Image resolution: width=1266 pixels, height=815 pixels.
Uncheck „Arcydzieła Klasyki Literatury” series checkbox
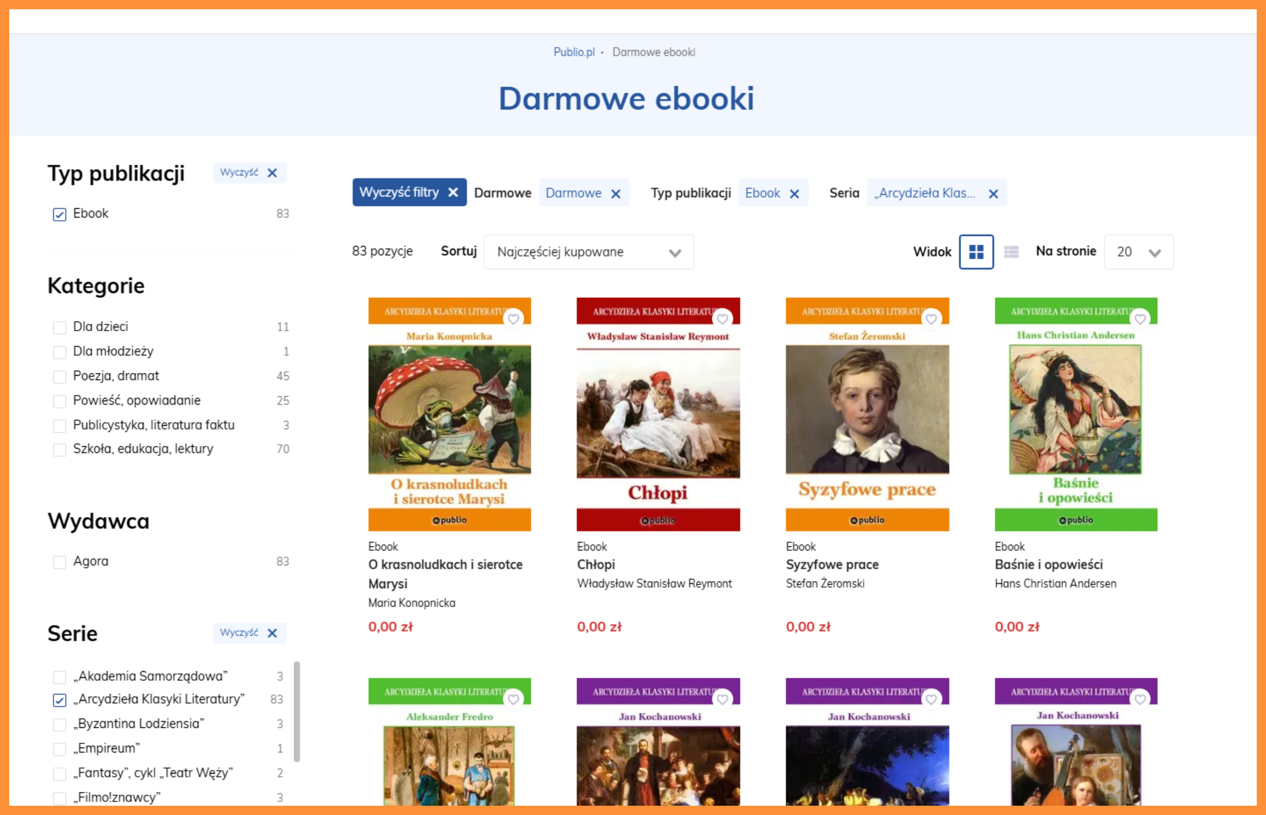coord(59,700)
